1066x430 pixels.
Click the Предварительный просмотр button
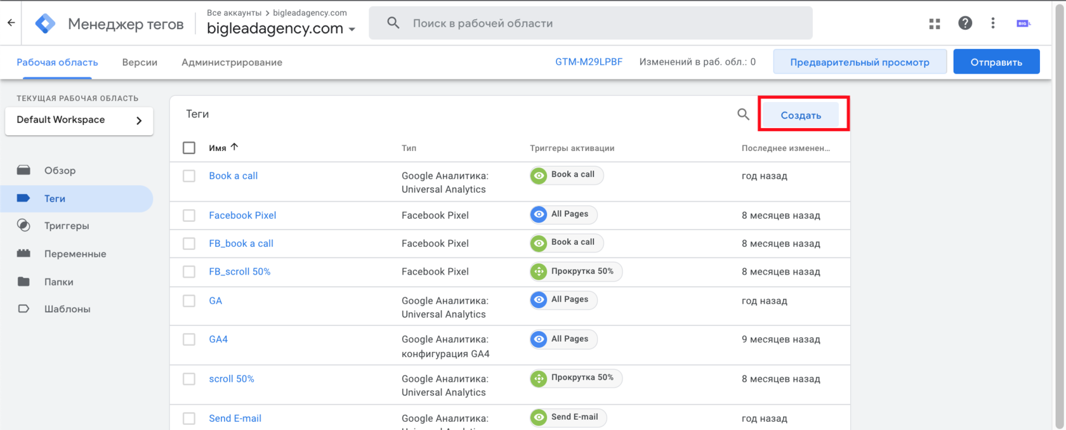pos(860,62)
